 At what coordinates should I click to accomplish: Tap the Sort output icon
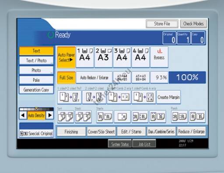coord(66,117)
